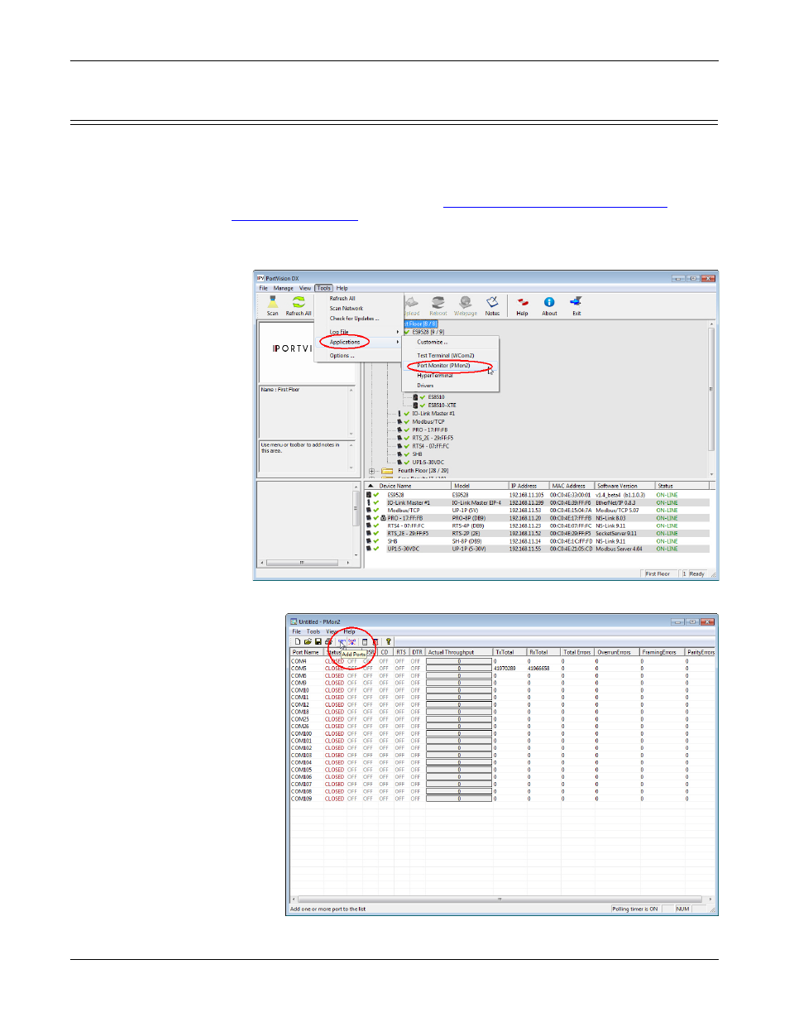Image resolution: width=789 pixels, height=1022 pixels.
Task: Click the Model column header
Action: coord(480,486)
